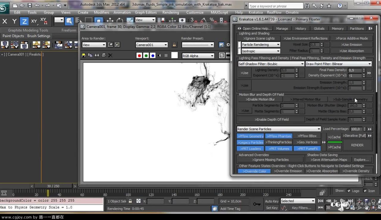Click the New Scene icon in title bar
381x220 pixels.
point(15,5)
